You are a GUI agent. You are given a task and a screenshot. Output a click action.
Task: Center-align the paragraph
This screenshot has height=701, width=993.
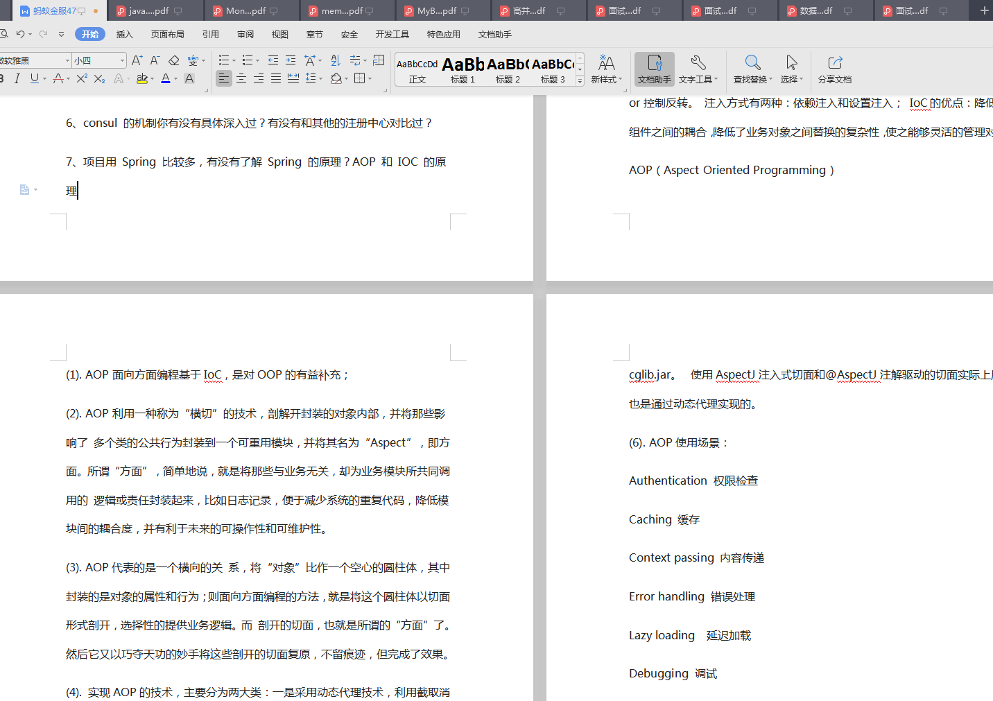point(241,78)
